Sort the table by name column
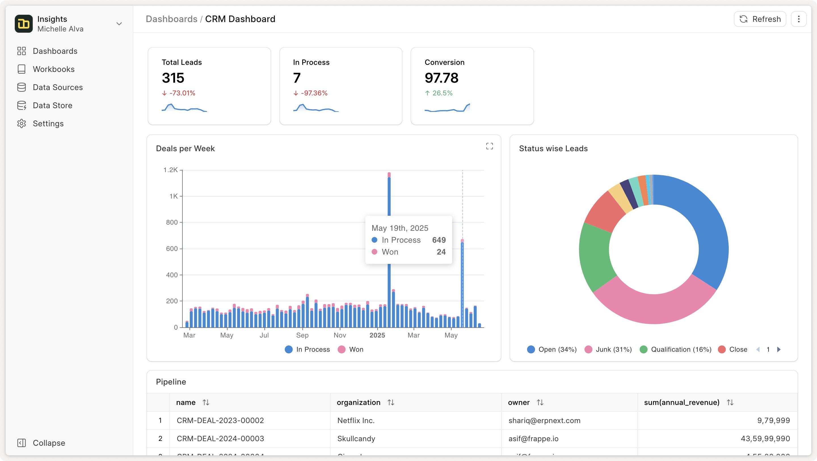The image size is (817, 461). click(206, 402)
